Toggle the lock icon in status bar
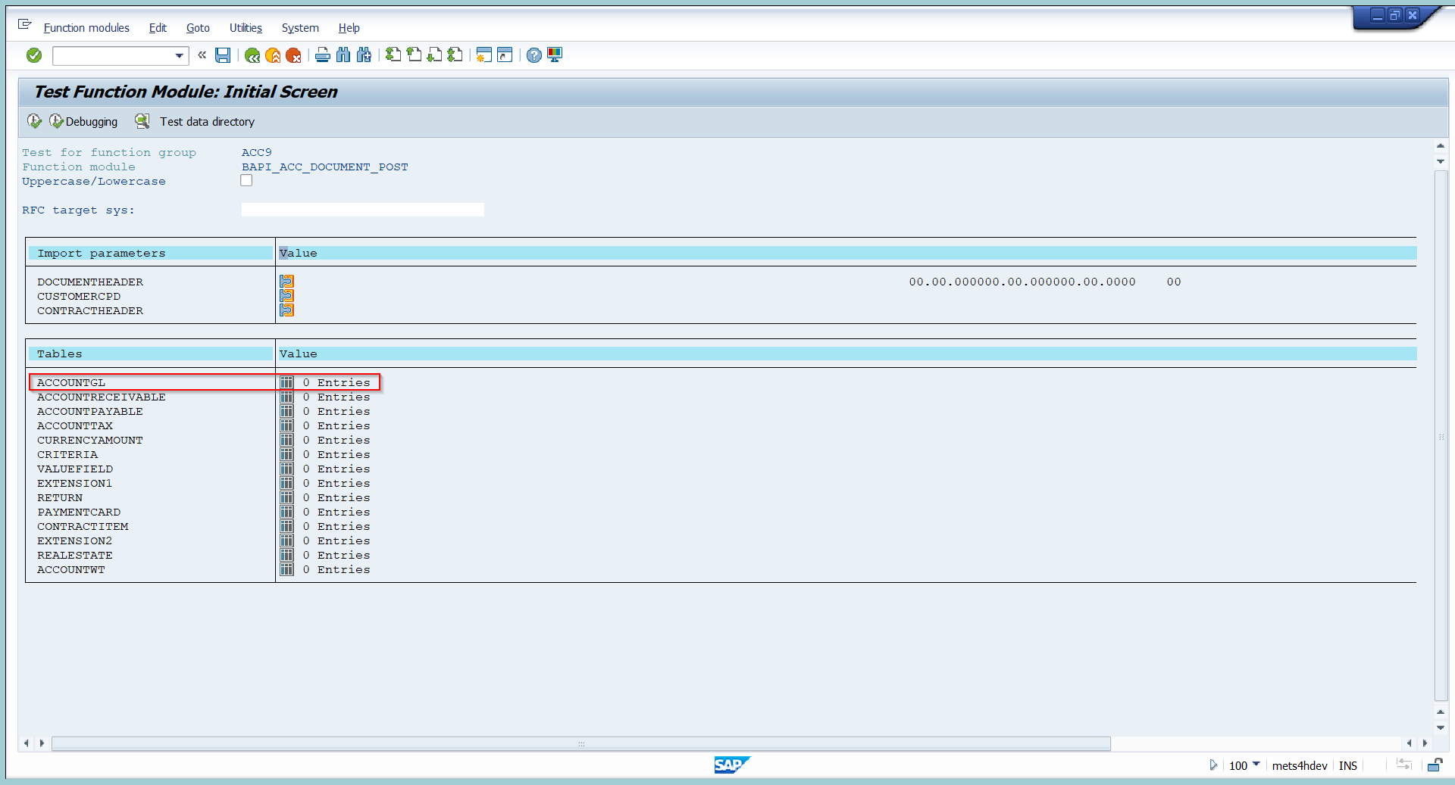This screenshot has height=785, width=1455. point(1434,765)
